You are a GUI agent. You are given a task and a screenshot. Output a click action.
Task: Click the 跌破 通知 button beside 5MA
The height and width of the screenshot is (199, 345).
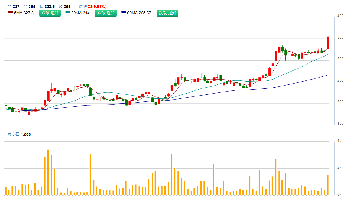(50, 13)
